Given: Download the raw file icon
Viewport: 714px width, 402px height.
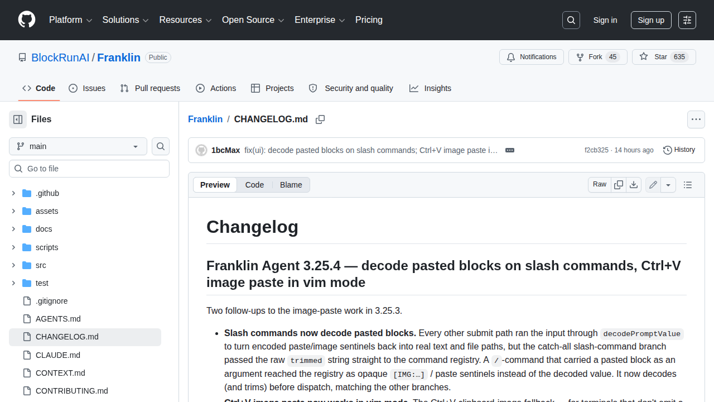Looking at the screenshot, I should click(x=634, y=185).
